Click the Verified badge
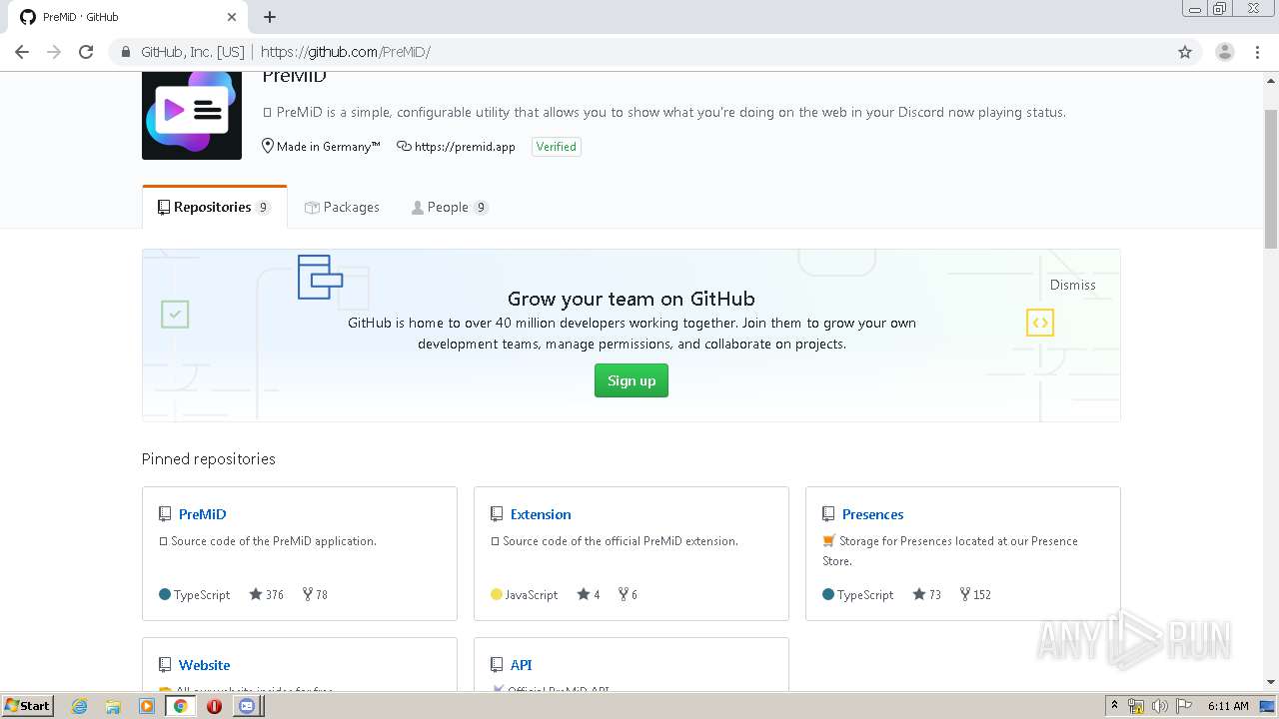 tap(556, 147)
